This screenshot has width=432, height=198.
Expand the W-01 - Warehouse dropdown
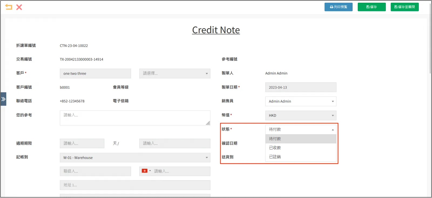[135, 158]
